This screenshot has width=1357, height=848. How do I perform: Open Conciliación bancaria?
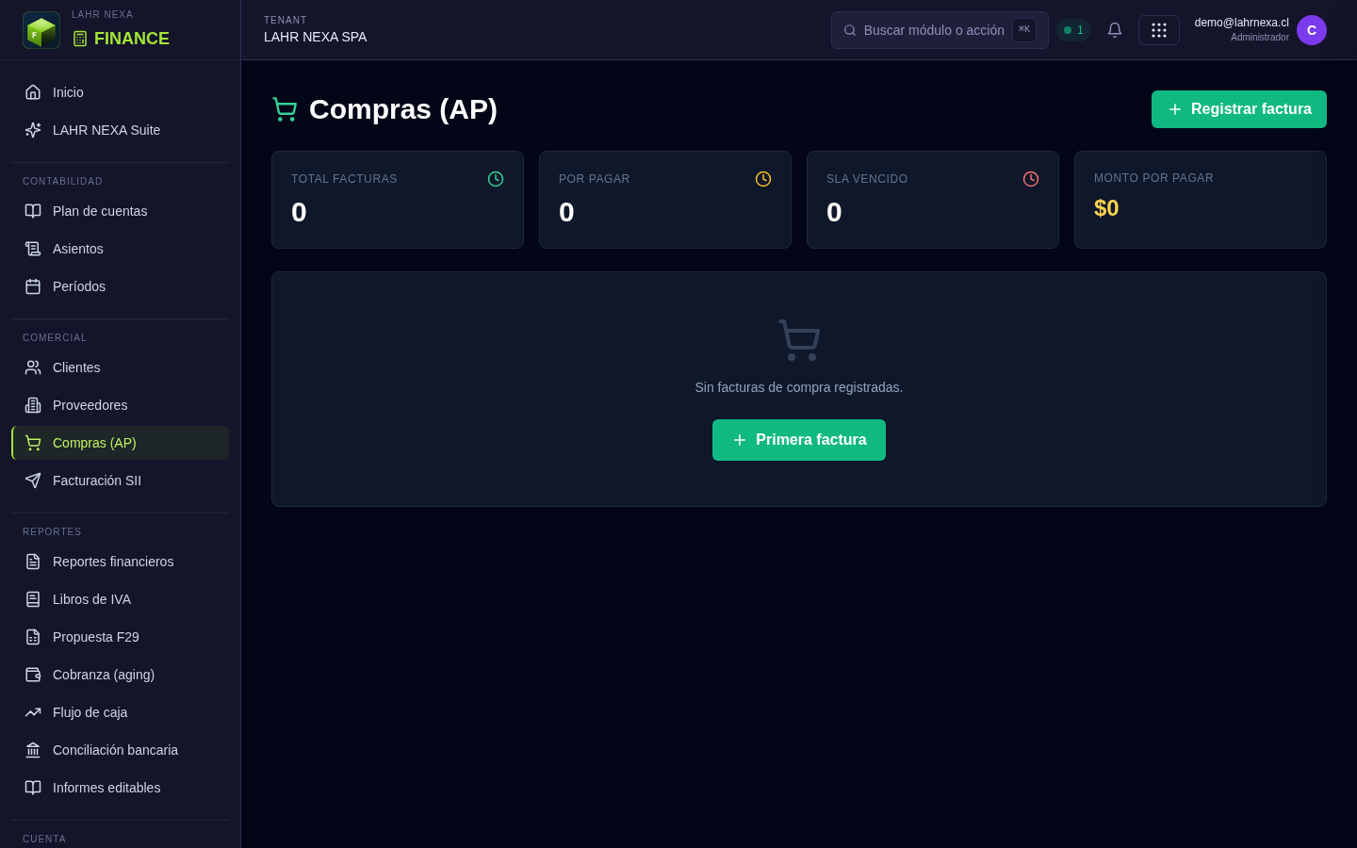pyautogui.click(x=121, y=750)
